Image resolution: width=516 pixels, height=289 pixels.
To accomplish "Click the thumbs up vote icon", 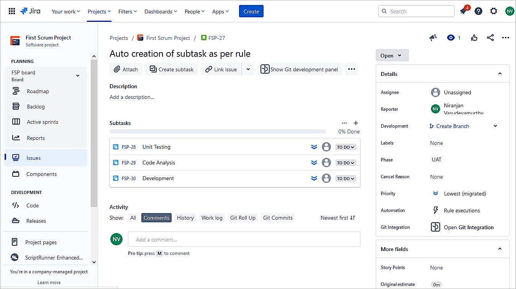I will point(474,38).
